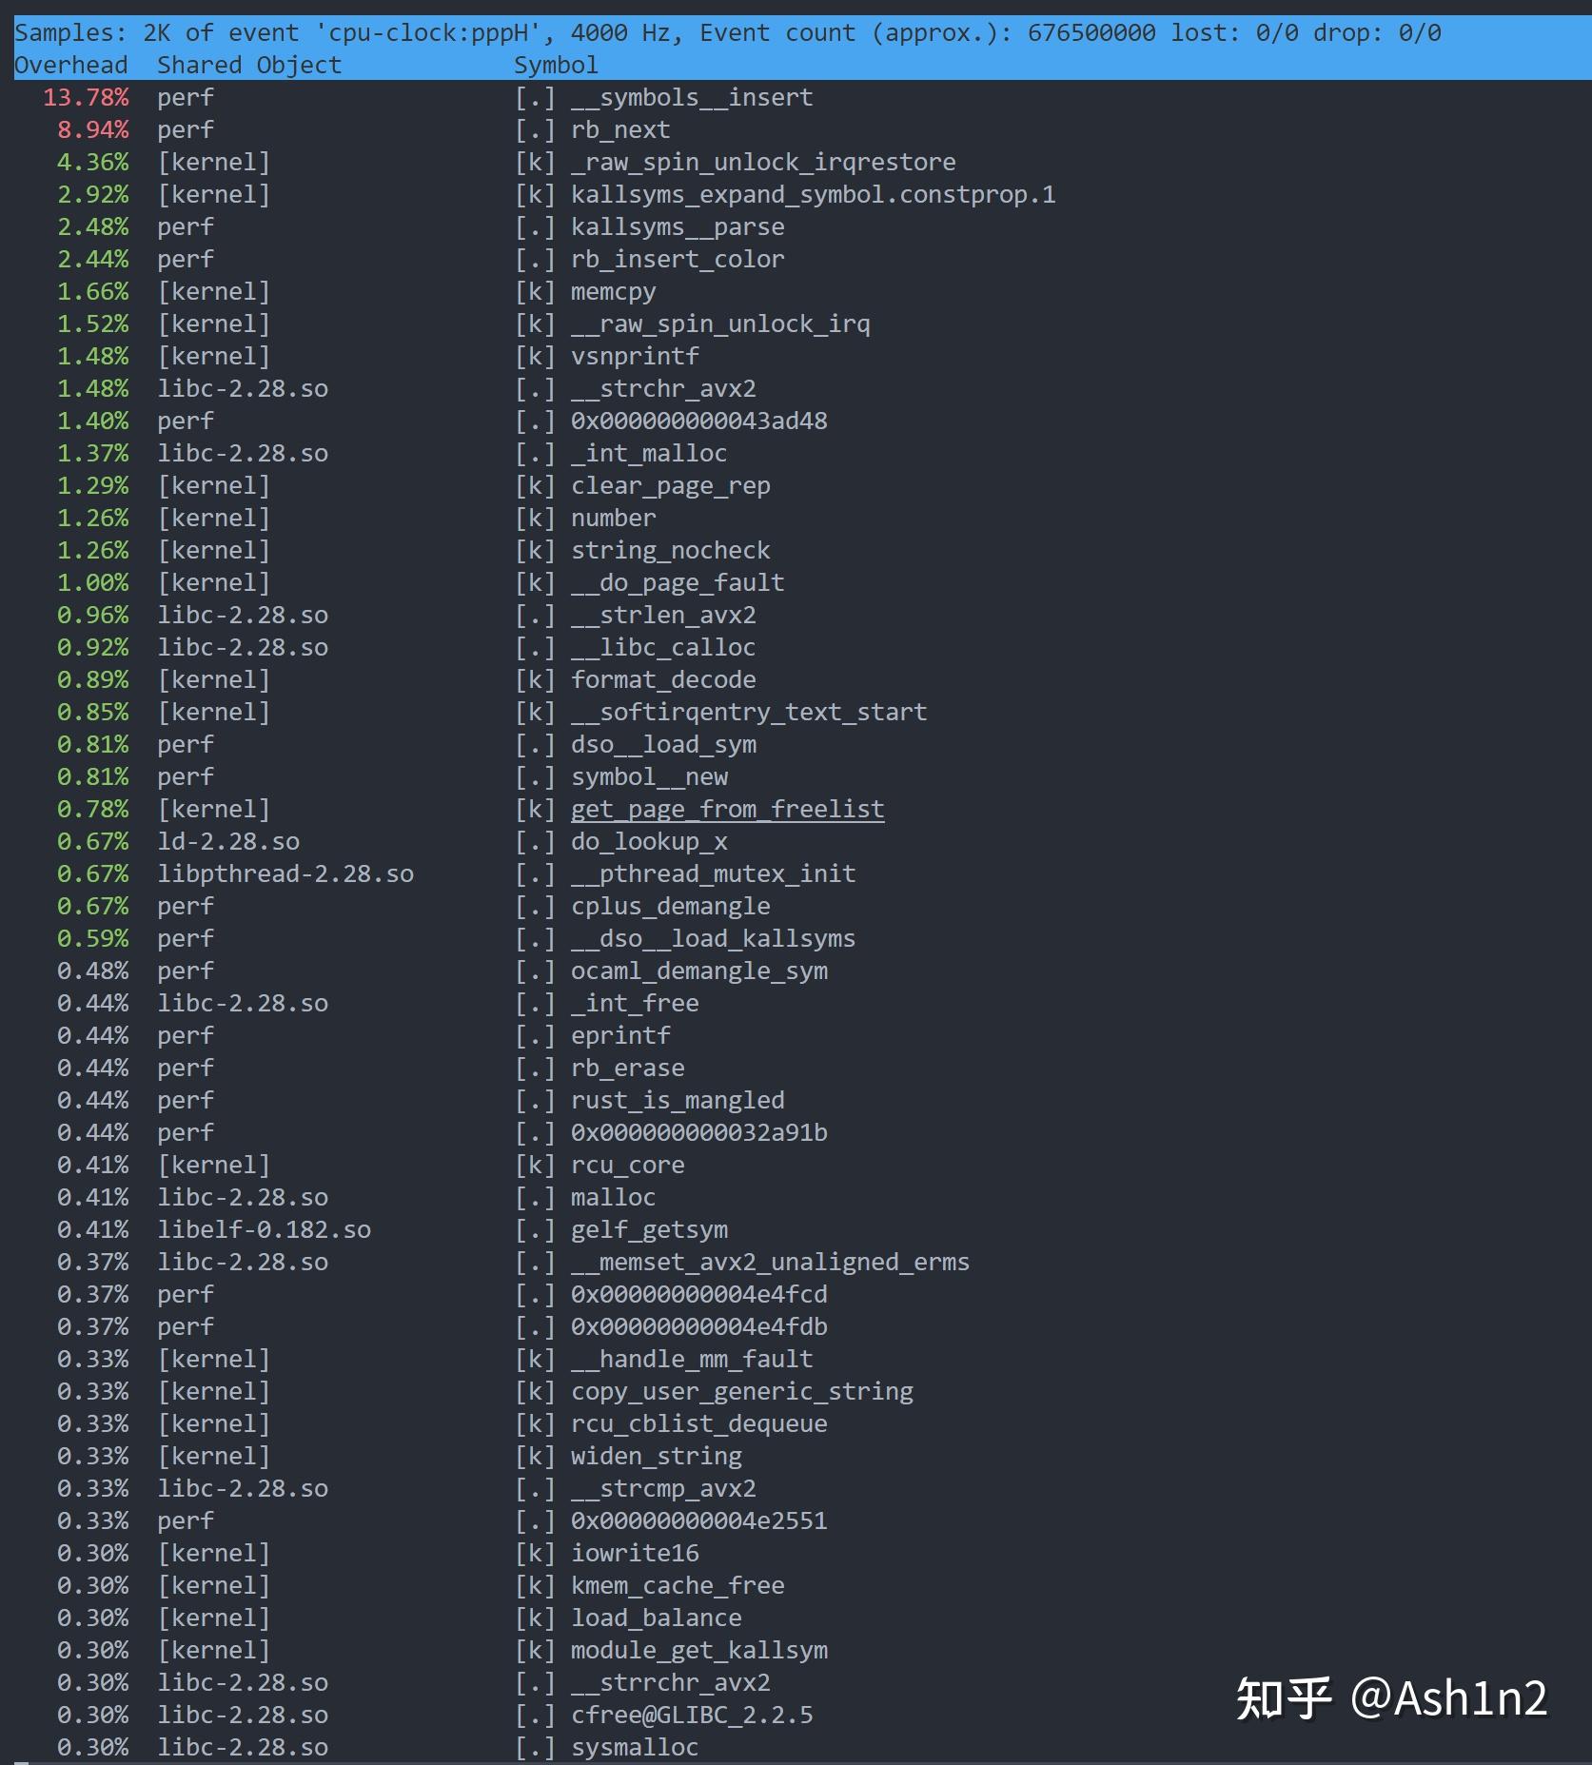The image size is (1592, 1765).
Task: Select the ld-2.28.so shared object
Action: coord(228,842)
